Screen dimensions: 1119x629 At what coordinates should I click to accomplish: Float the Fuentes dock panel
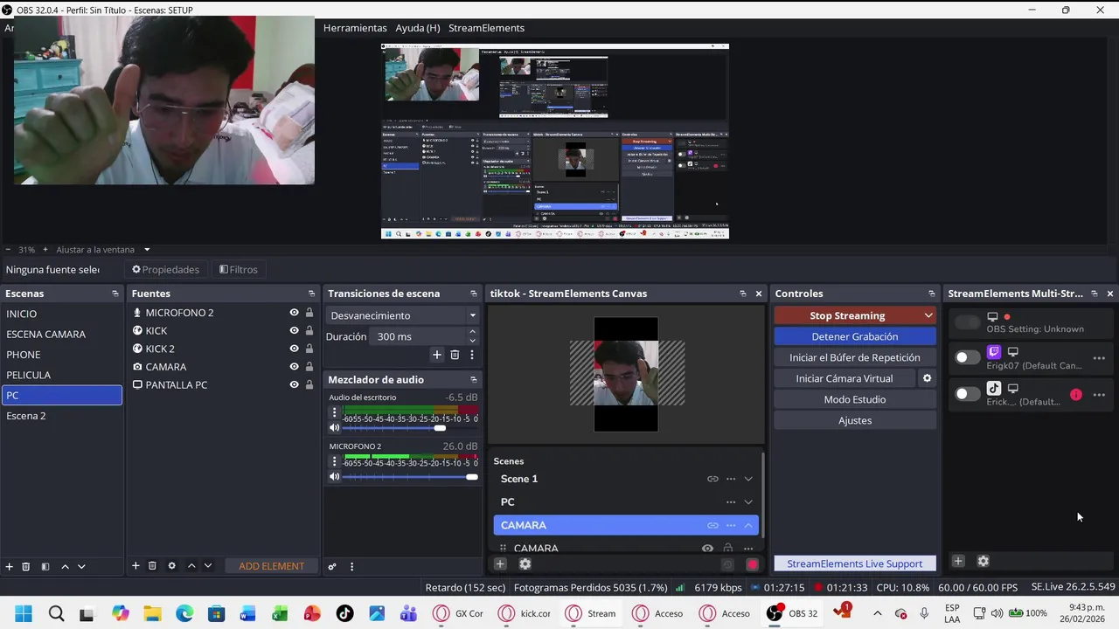pyautogui.click(x=311, y=294)
